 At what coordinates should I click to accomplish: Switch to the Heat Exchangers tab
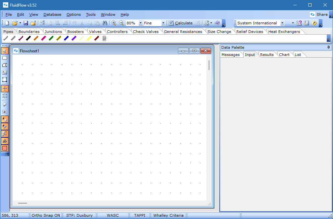(x=284, y=32)
